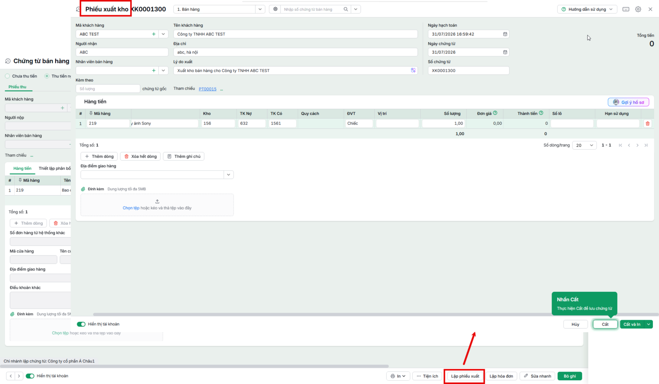
Task: Open Số dòng/trang 20 dropdown
Action: (584, 145)
